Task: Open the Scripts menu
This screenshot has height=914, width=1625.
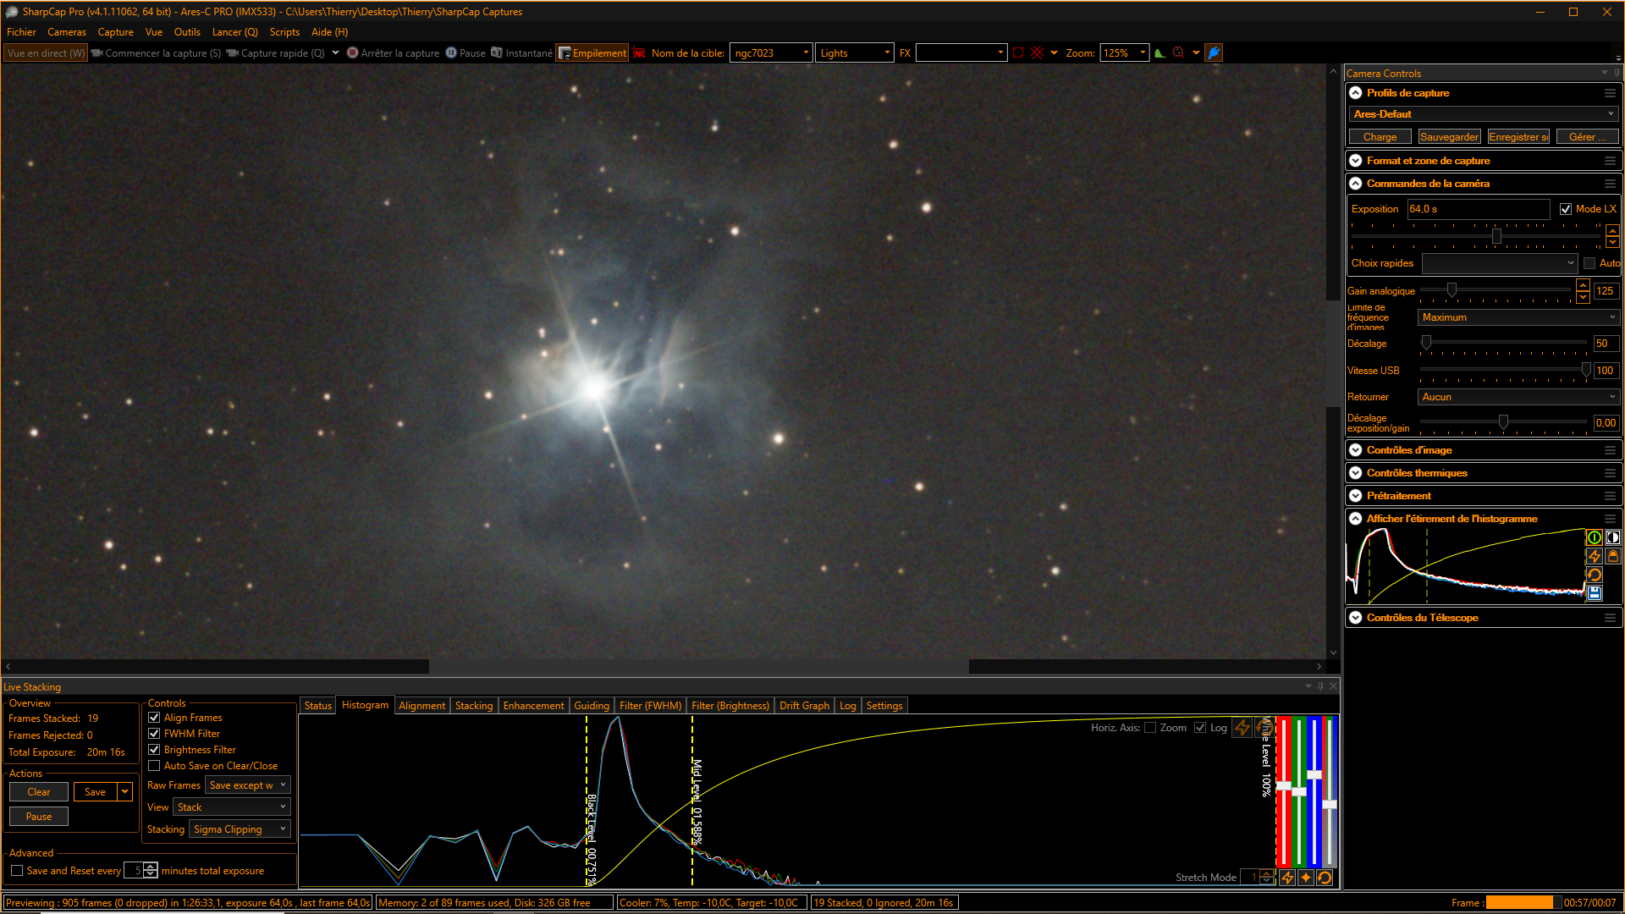Action: pyautogui.click(x=284, y=32)
